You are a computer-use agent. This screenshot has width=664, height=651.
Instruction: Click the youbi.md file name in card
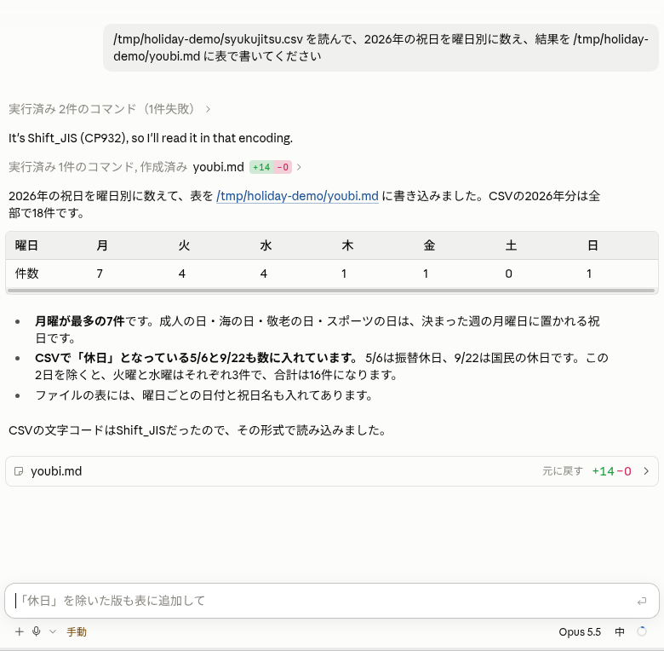point(56,471)
